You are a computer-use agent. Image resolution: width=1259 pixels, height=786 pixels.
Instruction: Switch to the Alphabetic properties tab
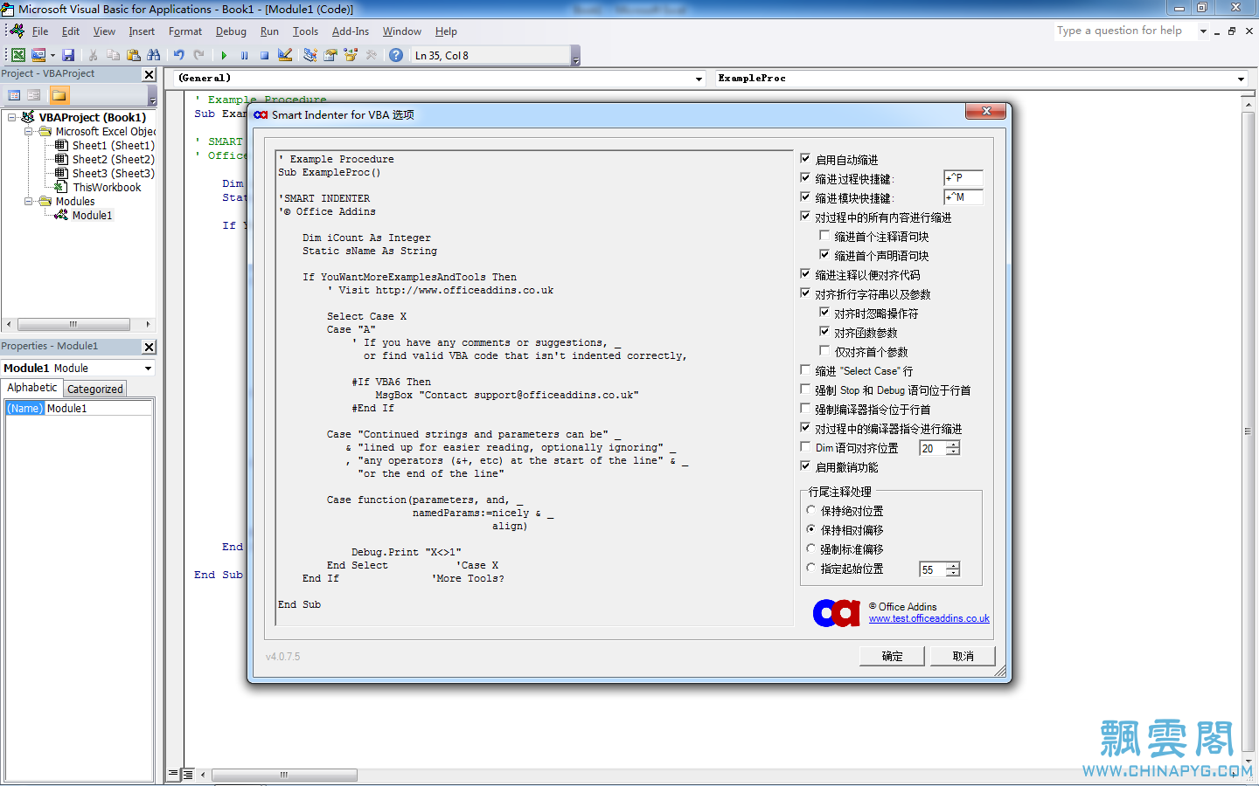click(32, 388)
